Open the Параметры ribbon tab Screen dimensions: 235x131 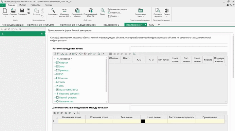[x=36, y=5]
